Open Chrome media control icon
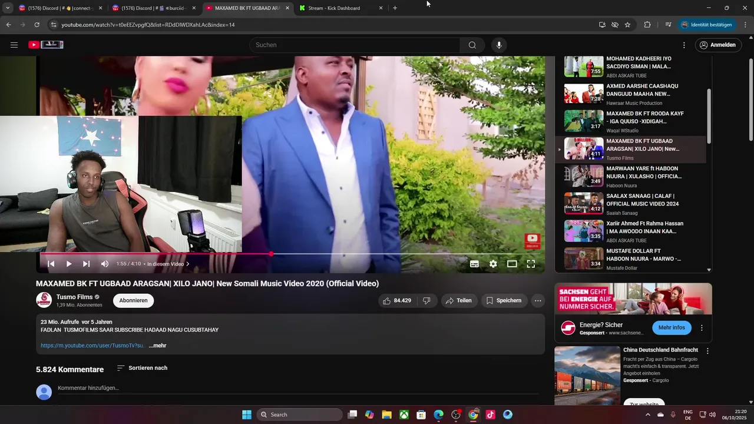754x424 pixels. [x=668, y=25]
